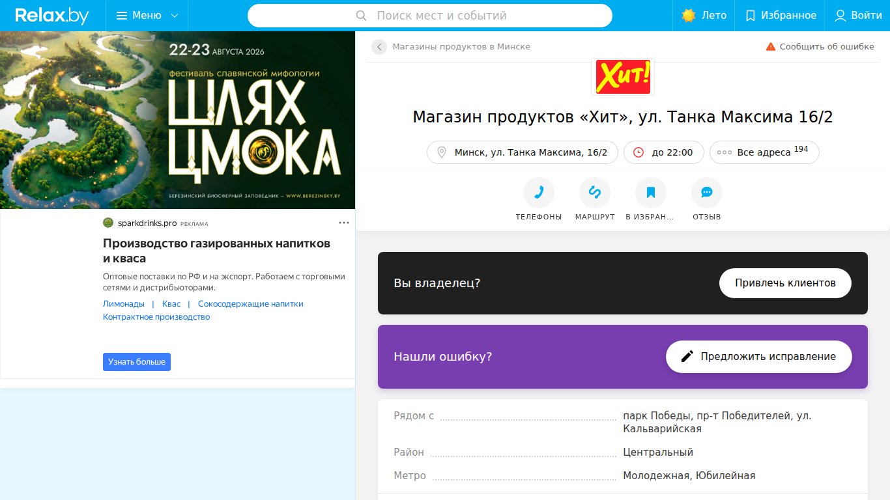Focus the Поиск мест и событий search field

click(x=430, y=16)
